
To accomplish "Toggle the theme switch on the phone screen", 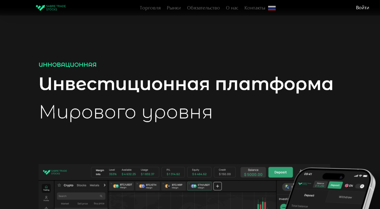I will pos(360,186).
